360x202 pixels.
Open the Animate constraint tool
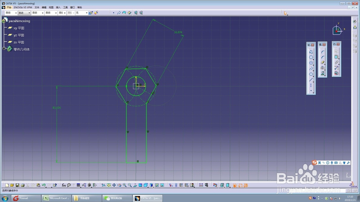click(x=336, y=68)
